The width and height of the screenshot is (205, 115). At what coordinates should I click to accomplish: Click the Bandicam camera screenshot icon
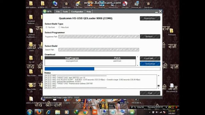(169, 107)
